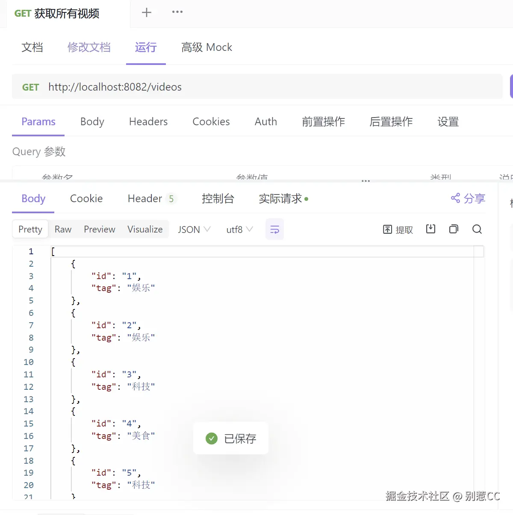
Task: Switch response view to Preview mode
Action: 99,229
